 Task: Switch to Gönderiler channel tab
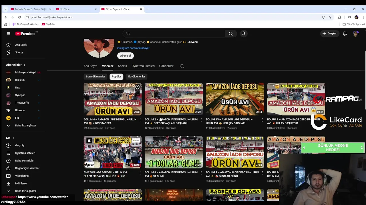point(166,66)
